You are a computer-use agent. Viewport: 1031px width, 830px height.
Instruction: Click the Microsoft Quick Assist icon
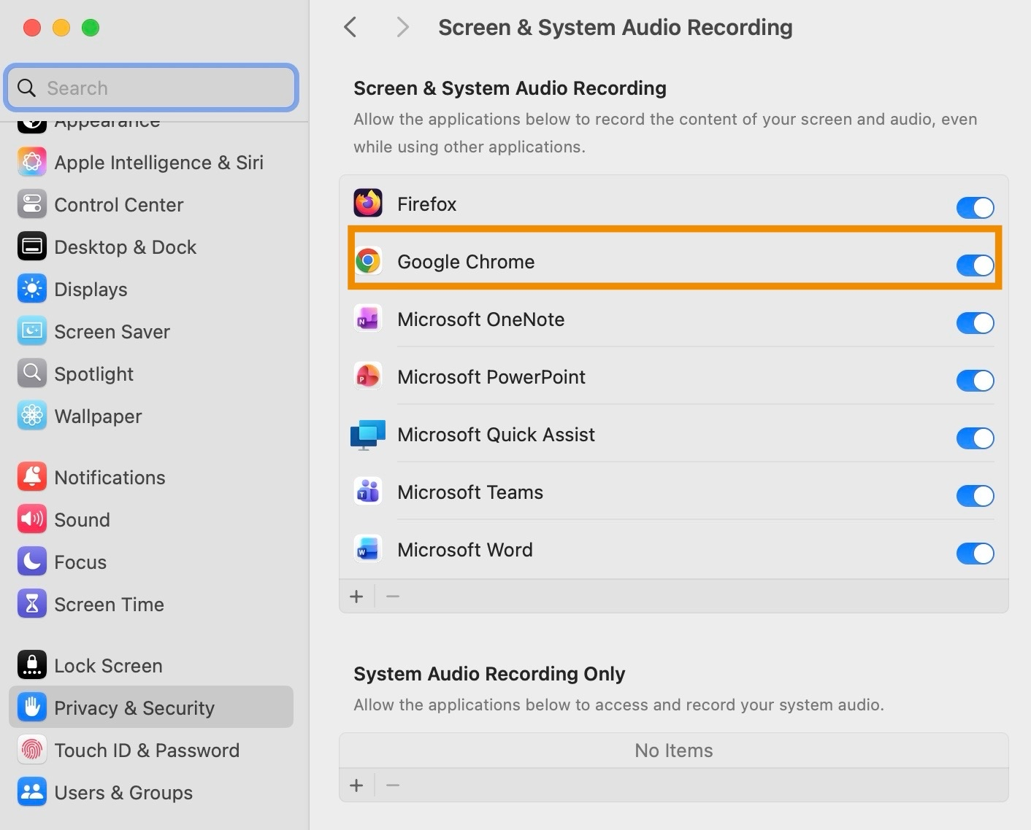[368, 435]
